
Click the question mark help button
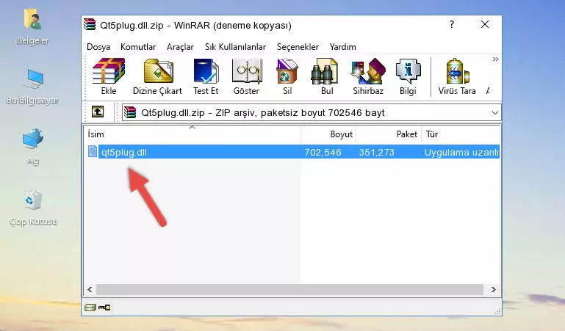coord(452,24)
